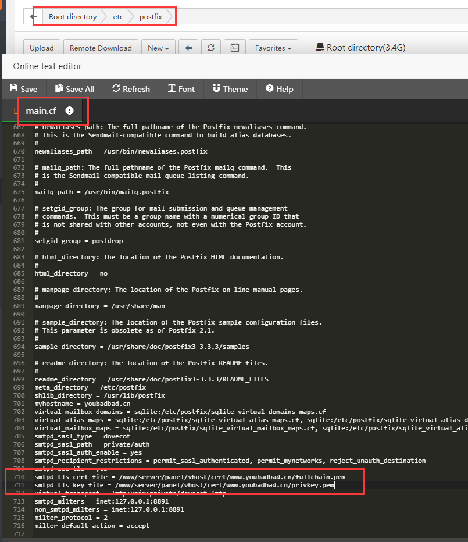Click smtpd_sasl_path = private/auth line
The image size is (468, 542).
pyautogui.click(x=92, y=444)
